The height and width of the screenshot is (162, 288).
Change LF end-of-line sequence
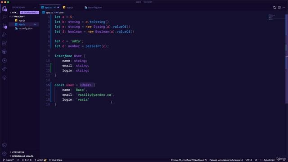(x=256, y=160)
